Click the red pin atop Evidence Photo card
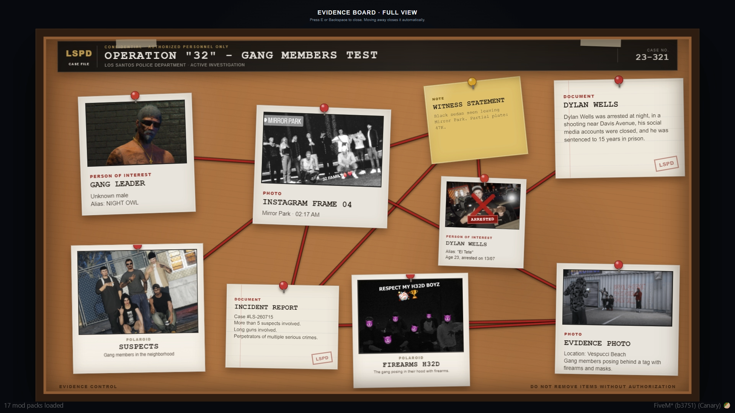Image resolution: width=735 pixels, height=413 pixels. tap(618, 265)
